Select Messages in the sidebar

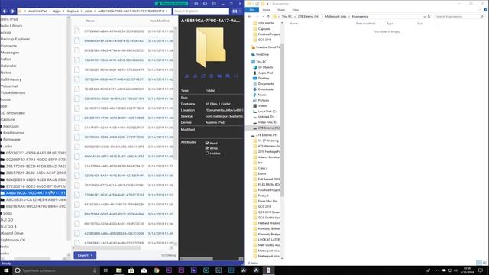click(x=10, y=53)
